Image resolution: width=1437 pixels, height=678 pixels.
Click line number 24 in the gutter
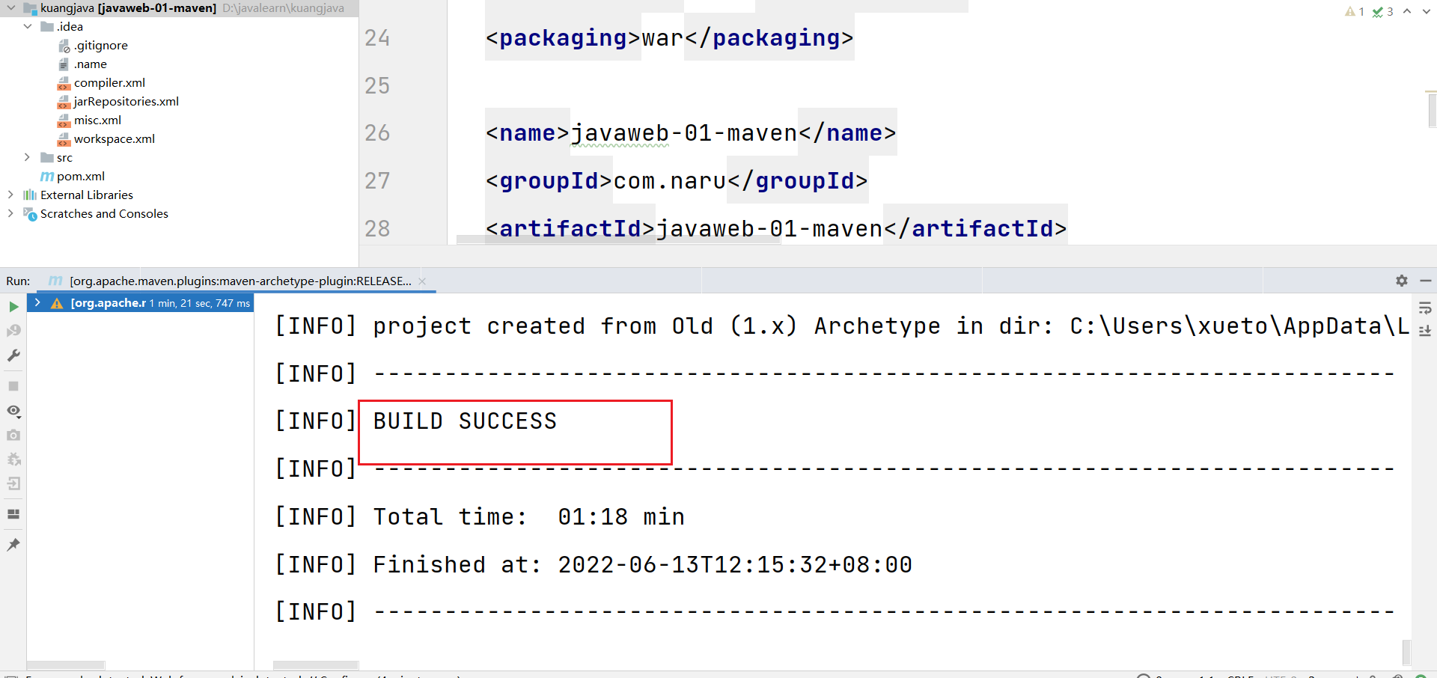377,37
